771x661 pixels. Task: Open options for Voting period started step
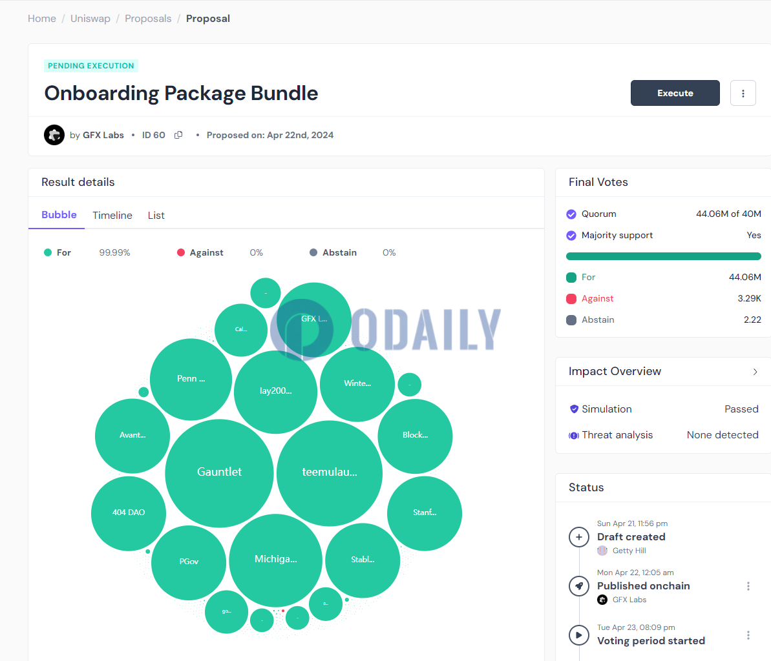click(748, 635)
